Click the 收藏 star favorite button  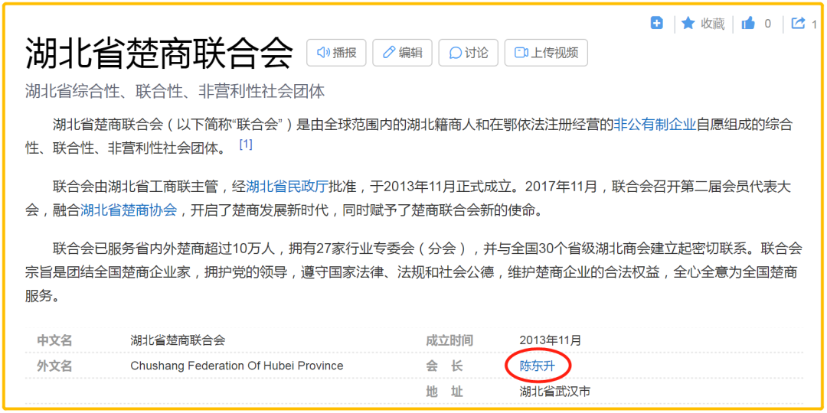point(703,23)
